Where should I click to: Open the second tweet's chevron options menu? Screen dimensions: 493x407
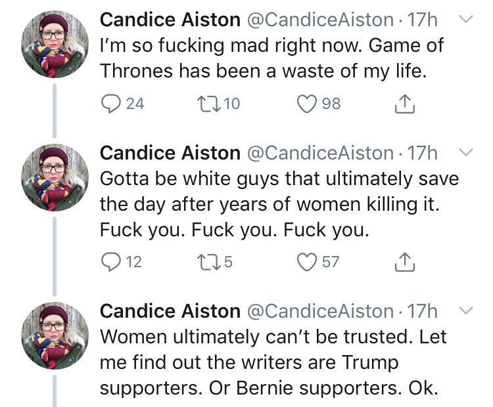click(465, 152)
